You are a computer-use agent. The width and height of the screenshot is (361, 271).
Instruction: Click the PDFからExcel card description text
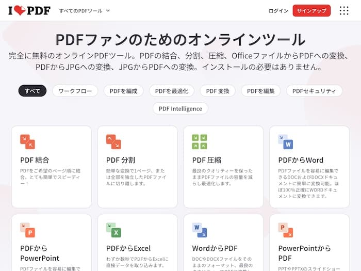137,262
